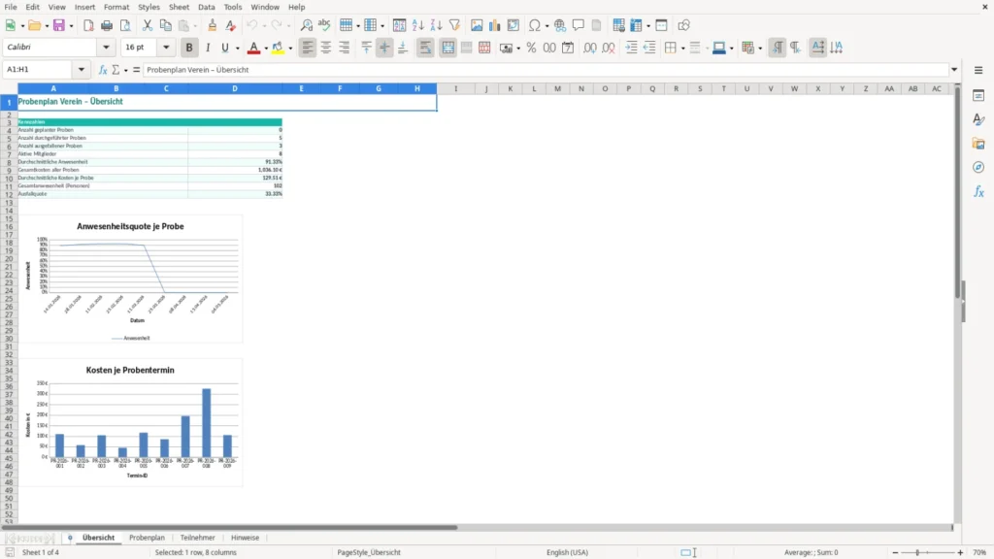The width and height of the screenshot is (994, 559).
Task: Increase indent icon
Action: click(x=631, y=48)
